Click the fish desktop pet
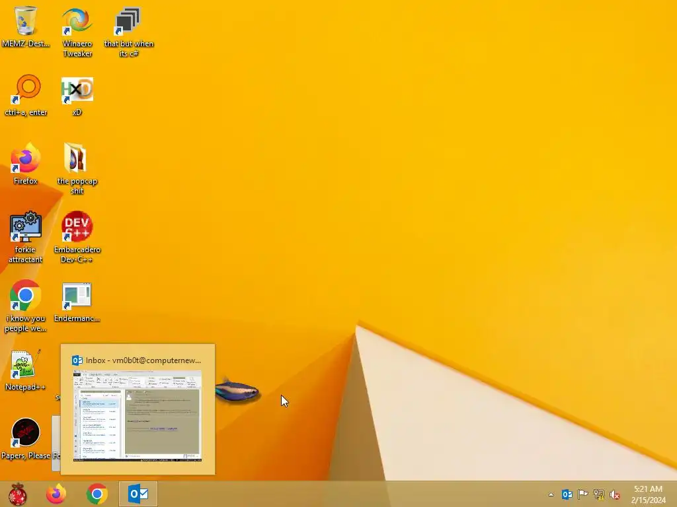Image resolution: width=677 pixels, height=507 pixels. pyautogui.click(x=237, y=391)
